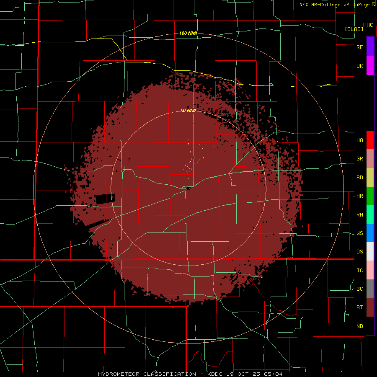Click the RA legend label
Viewport: 377px width, 377px height.
[360, 215]
